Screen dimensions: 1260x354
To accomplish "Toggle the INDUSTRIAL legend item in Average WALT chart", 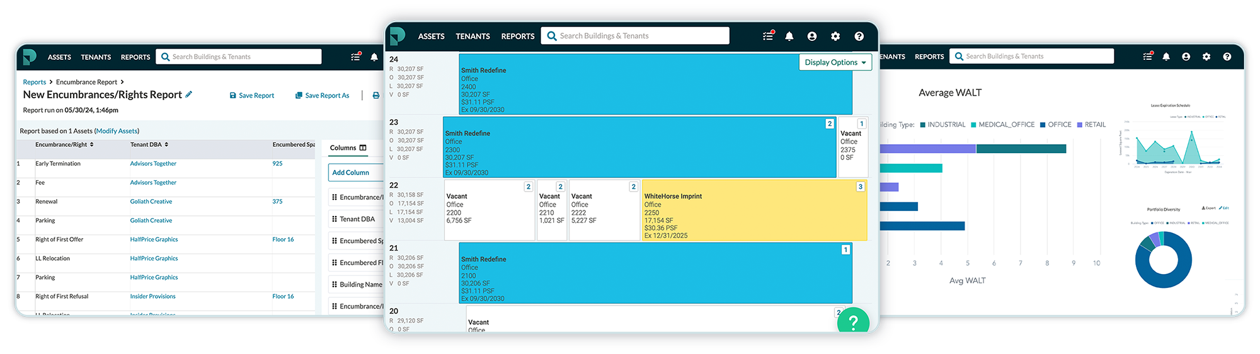I will pos(942,125).
